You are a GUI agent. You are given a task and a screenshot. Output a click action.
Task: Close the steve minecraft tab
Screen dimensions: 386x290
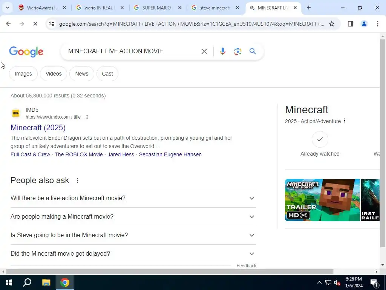(237, 8)
